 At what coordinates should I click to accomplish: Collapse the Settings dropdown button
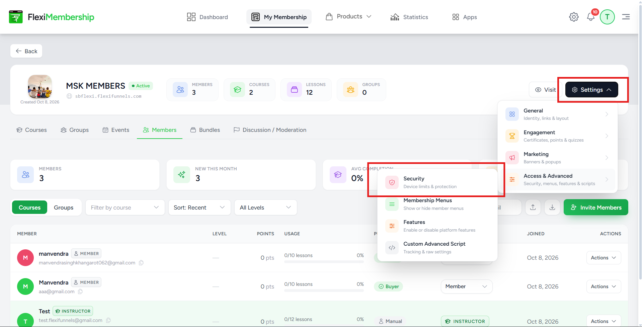tap(591, 90)
